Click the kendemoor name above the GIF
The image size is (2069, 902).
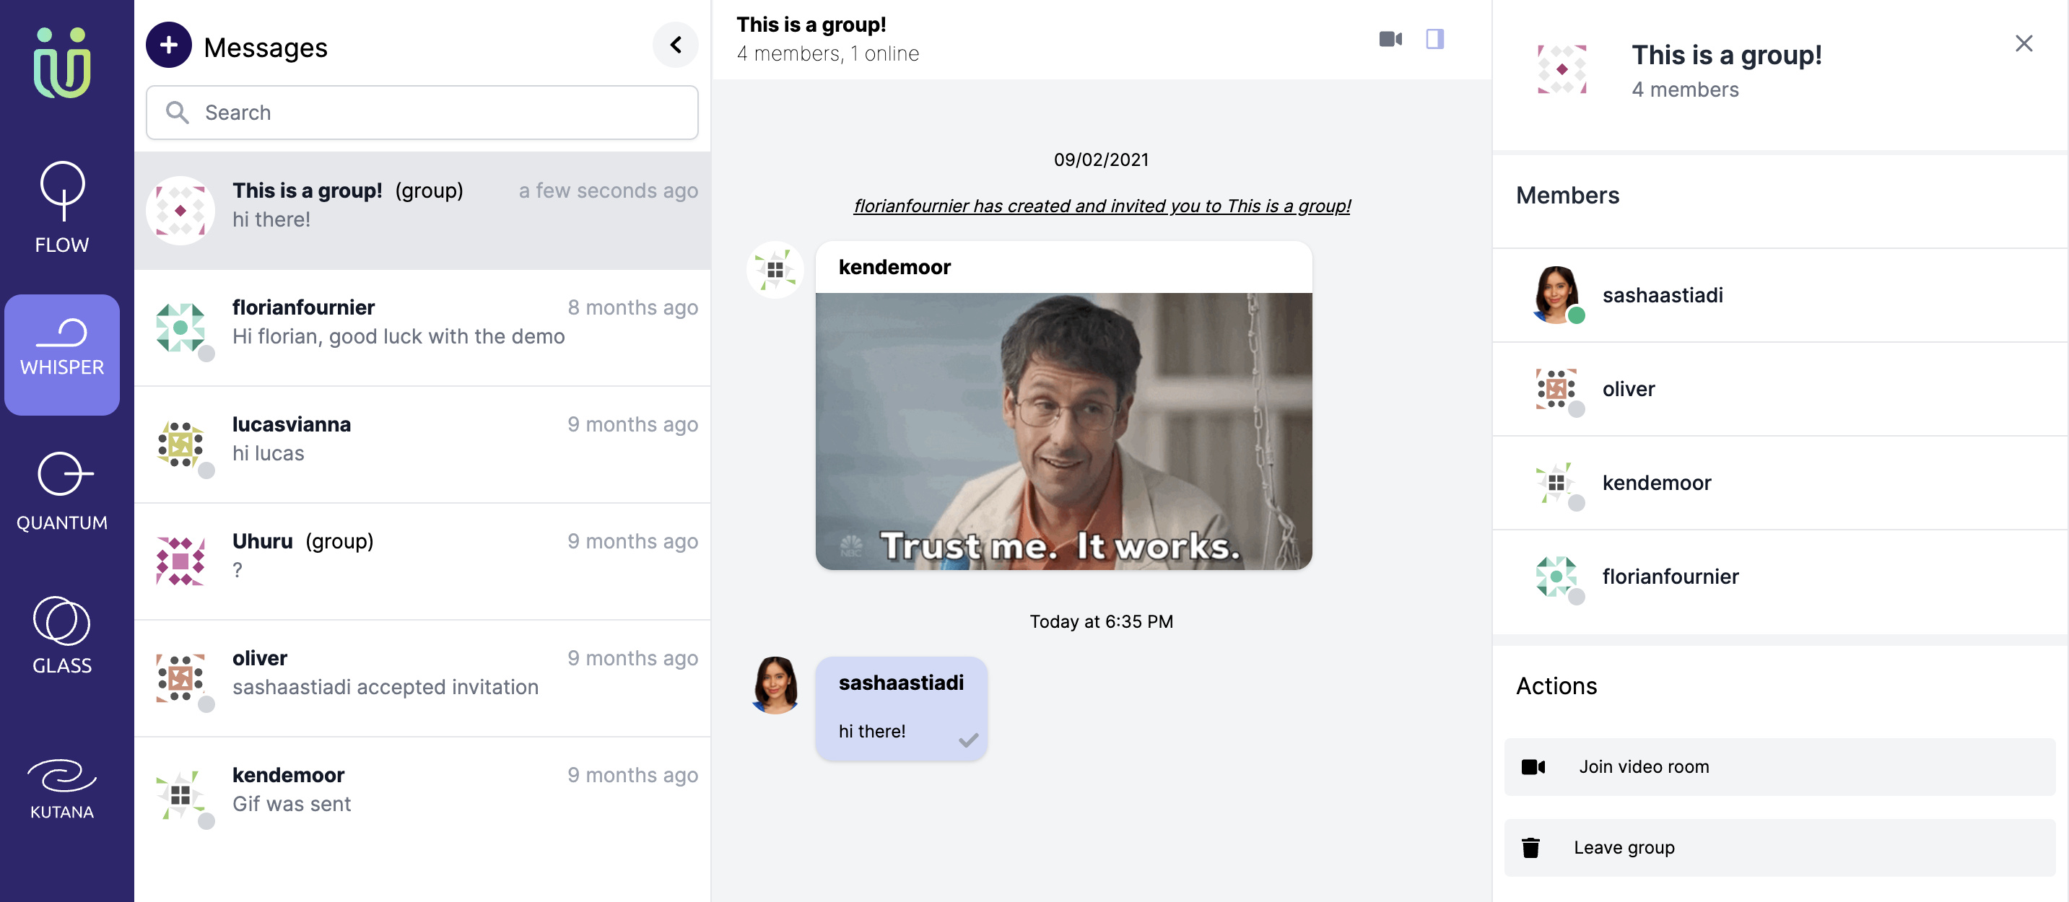(x=894, y=267)
